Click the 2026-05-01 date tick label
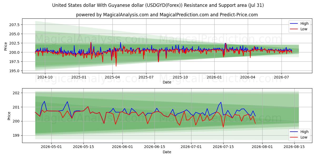The image size is (316, 158). [51, 147]
